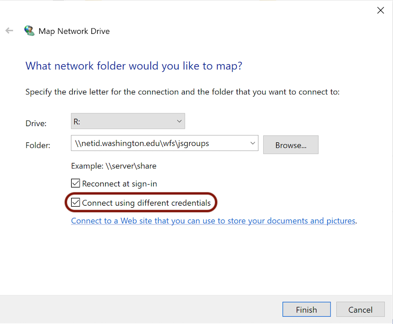Screen dimensions: 393x324
Task: Close the Map Network Drive dialog
Action: point(380,10)
